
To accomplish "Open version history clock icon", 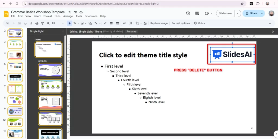I will click(188, 13).
